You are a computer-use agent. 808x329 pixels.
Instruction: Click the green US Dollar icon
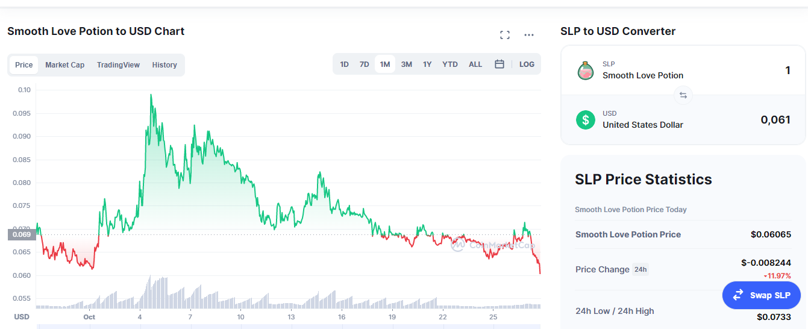pos(585,119)
